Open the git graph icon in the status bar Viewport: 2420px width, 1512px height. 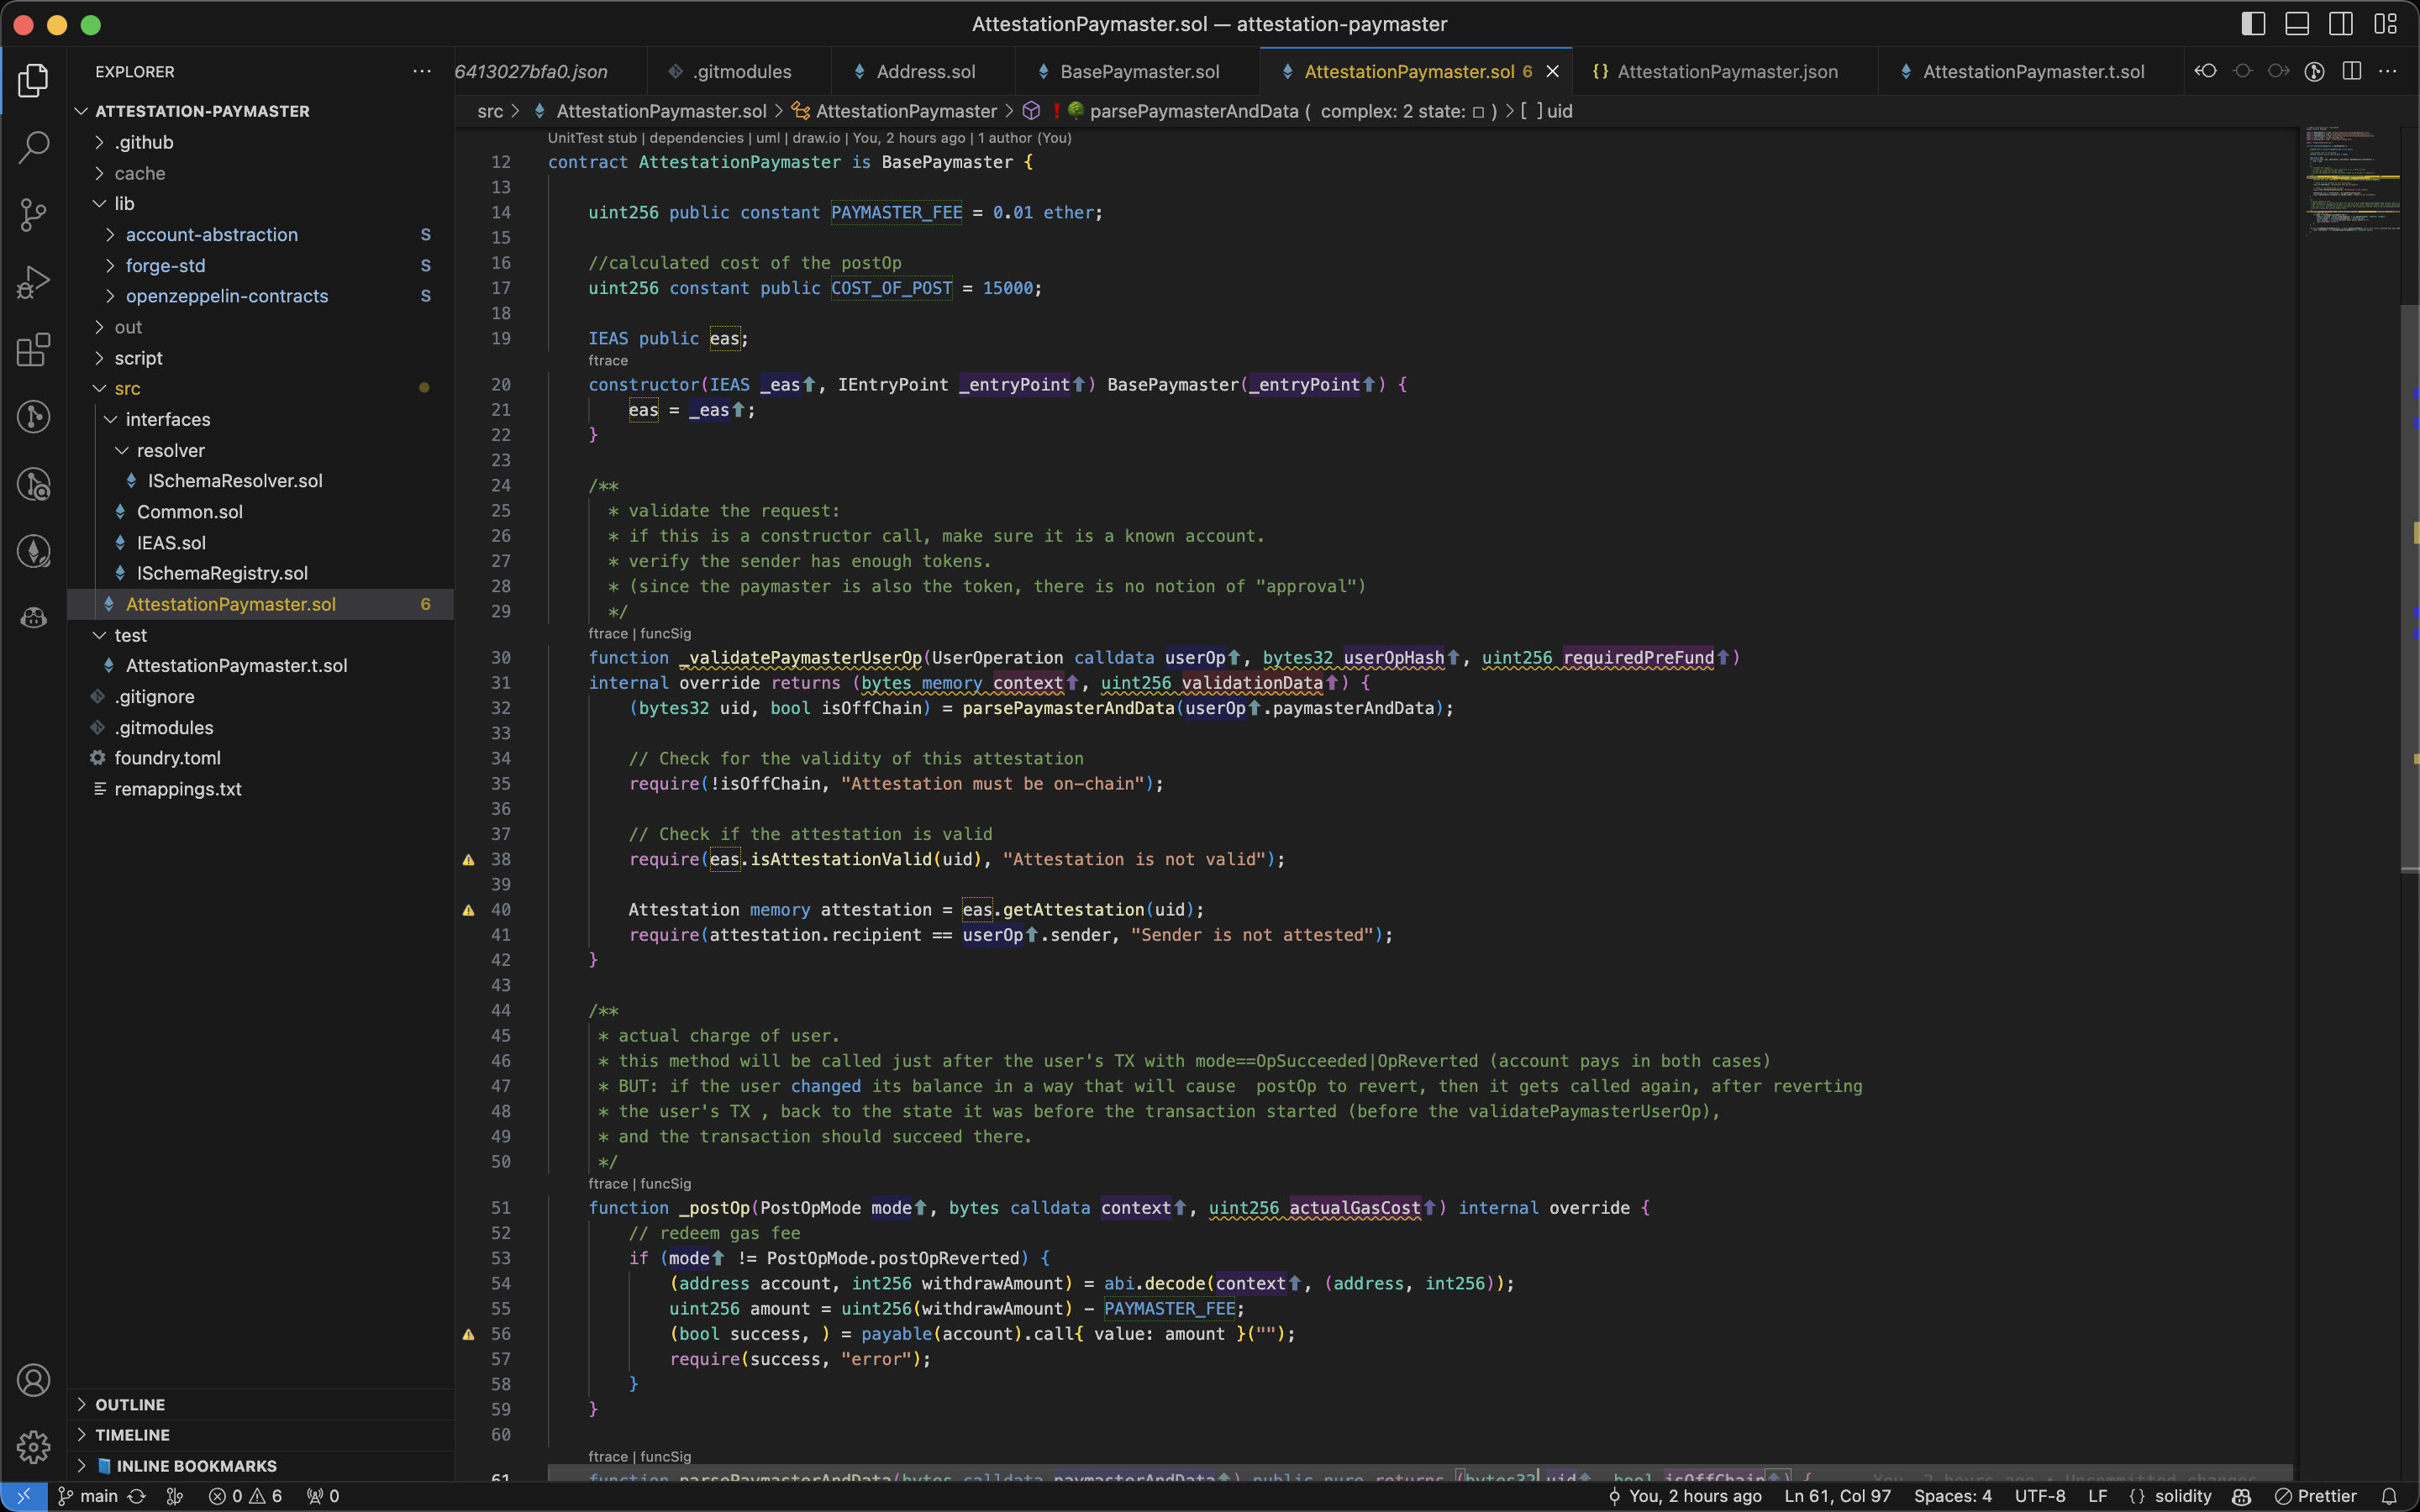coord(174,1496)
